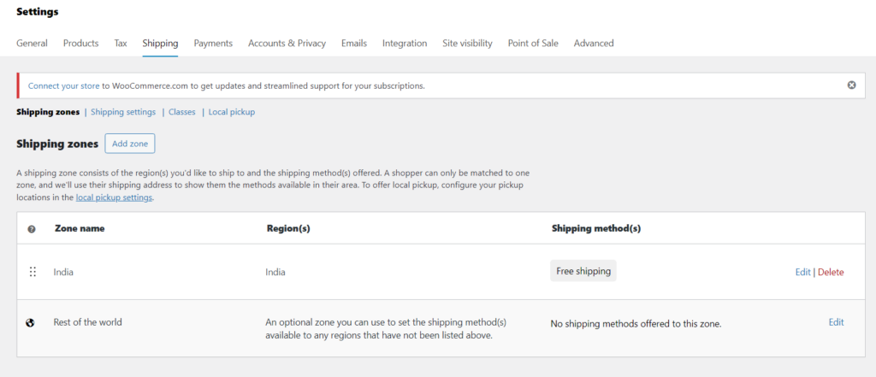Viewport: 876px width, 377px height.
Task: Open the General settings tab
Action: 32,43
